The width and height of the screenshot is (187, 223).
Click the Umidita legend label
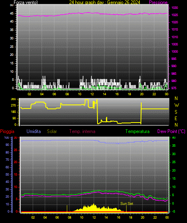34,131
